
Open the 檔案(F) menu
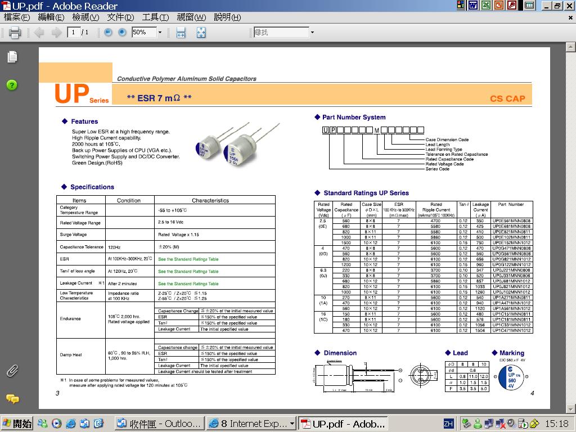coord(17,17)
